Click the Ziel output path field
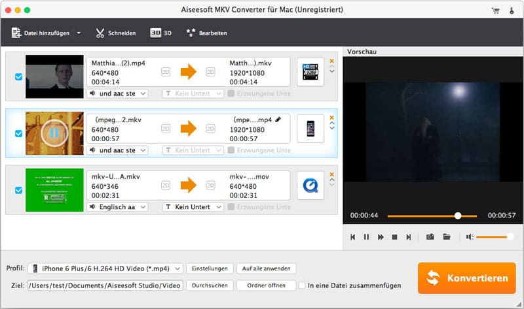 click(x=105, y=285)
